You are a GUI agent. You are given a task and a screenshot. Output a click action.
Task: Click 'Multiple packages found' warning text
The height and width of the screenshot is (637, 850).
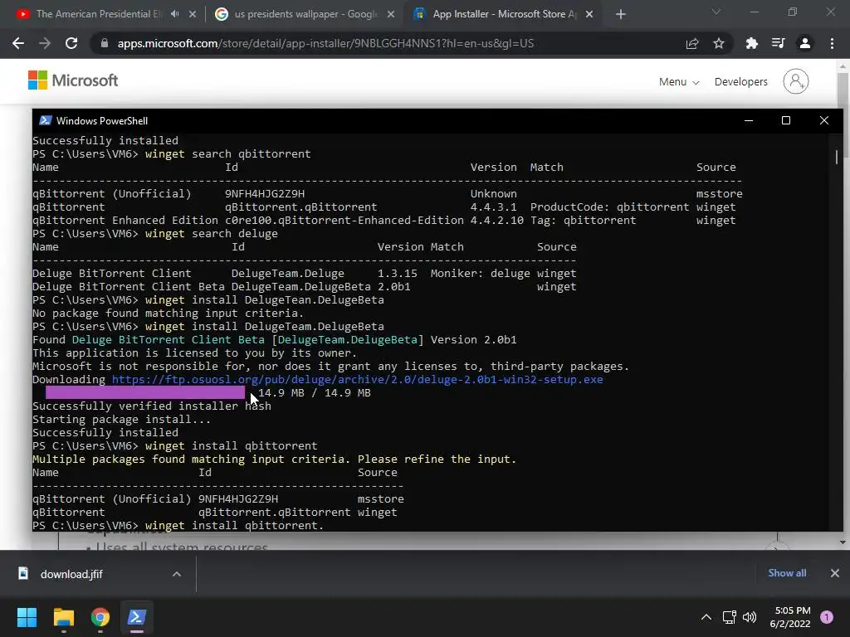[x=274, y=460]
